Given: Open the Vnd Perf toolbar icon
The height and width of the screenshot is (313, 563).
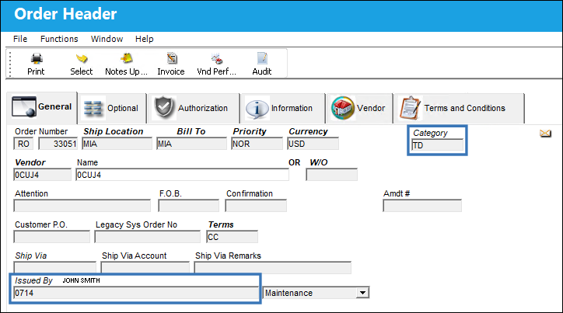Looking at the screenshot, I should tap(216, 58).
